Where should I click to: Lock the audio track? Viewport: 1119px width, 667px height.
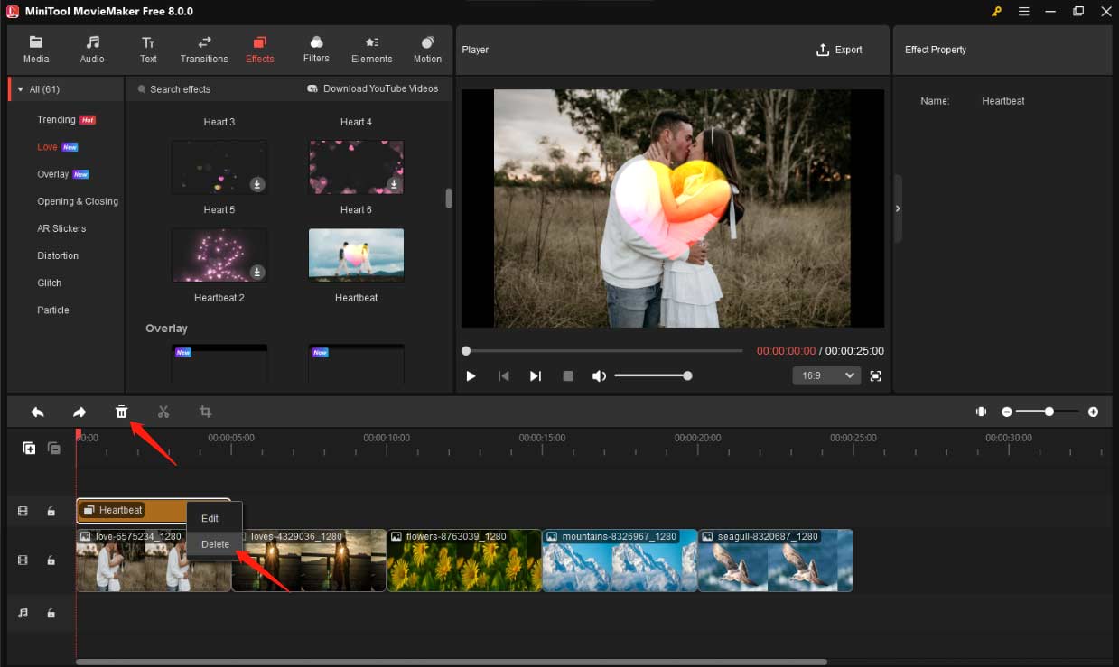[51, 613]
